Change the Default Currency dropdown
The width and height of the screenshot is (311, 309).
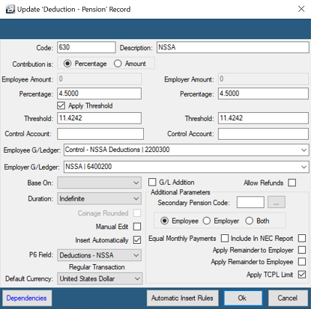(100, 278)
